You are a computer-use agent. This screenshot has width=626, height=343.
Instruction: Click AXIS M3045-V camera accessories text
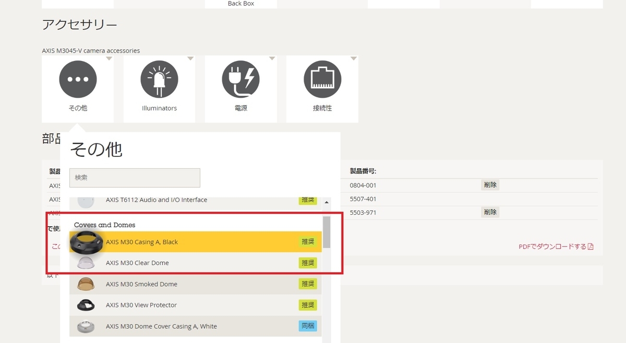coord(91,51)
